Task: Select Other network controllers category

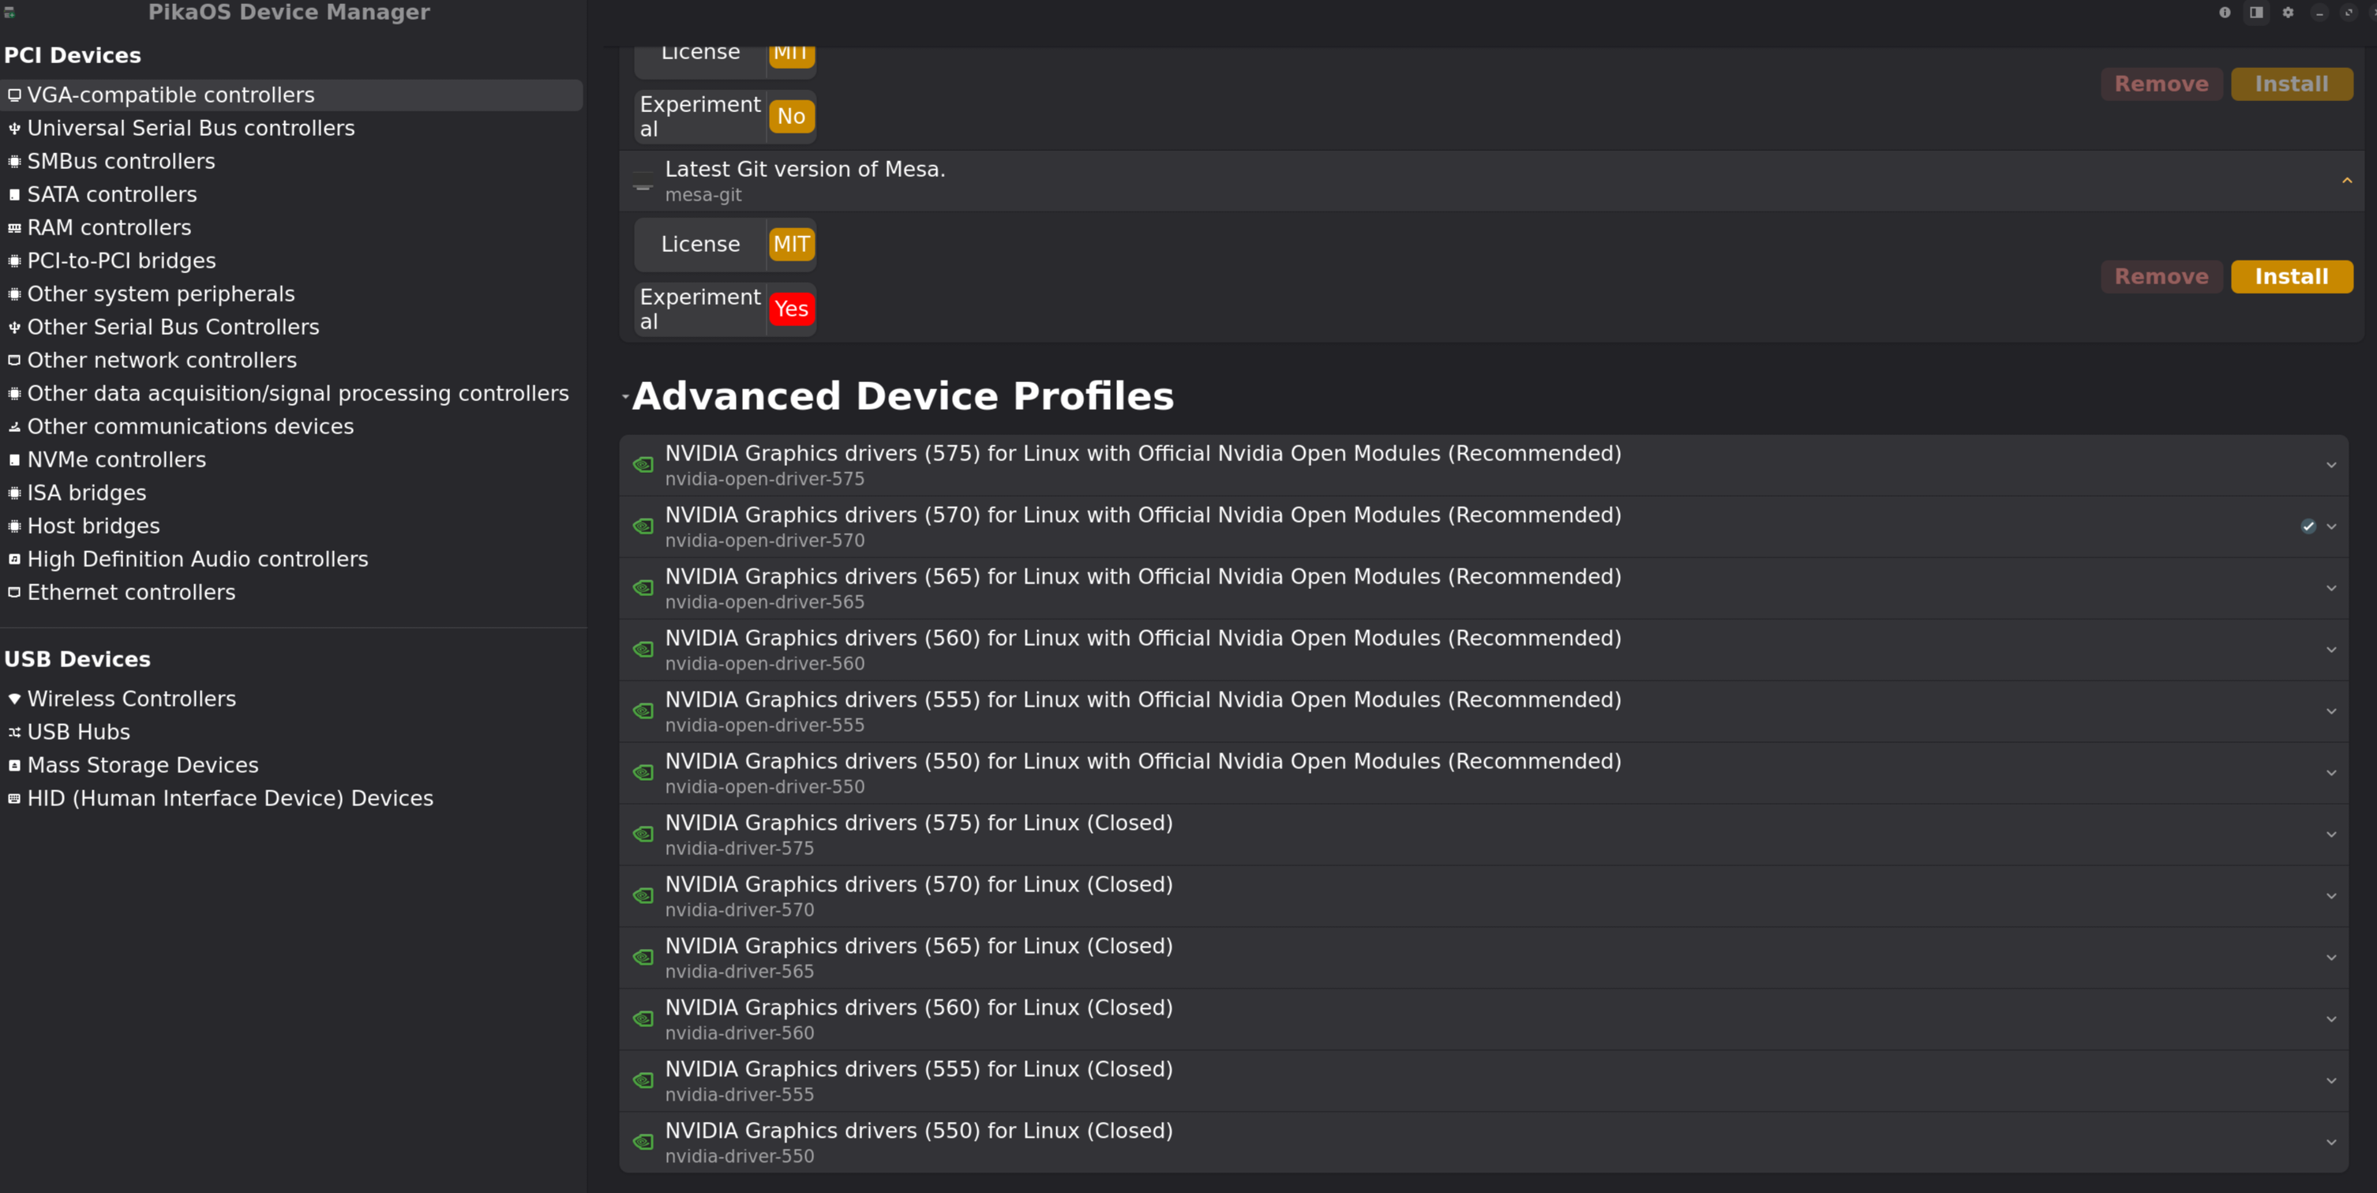Action: click(291, 361)
